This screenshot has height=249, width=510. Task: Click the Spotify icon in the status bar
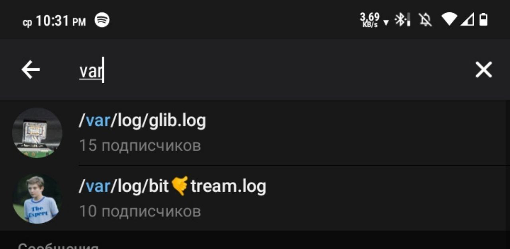(102, 20)
